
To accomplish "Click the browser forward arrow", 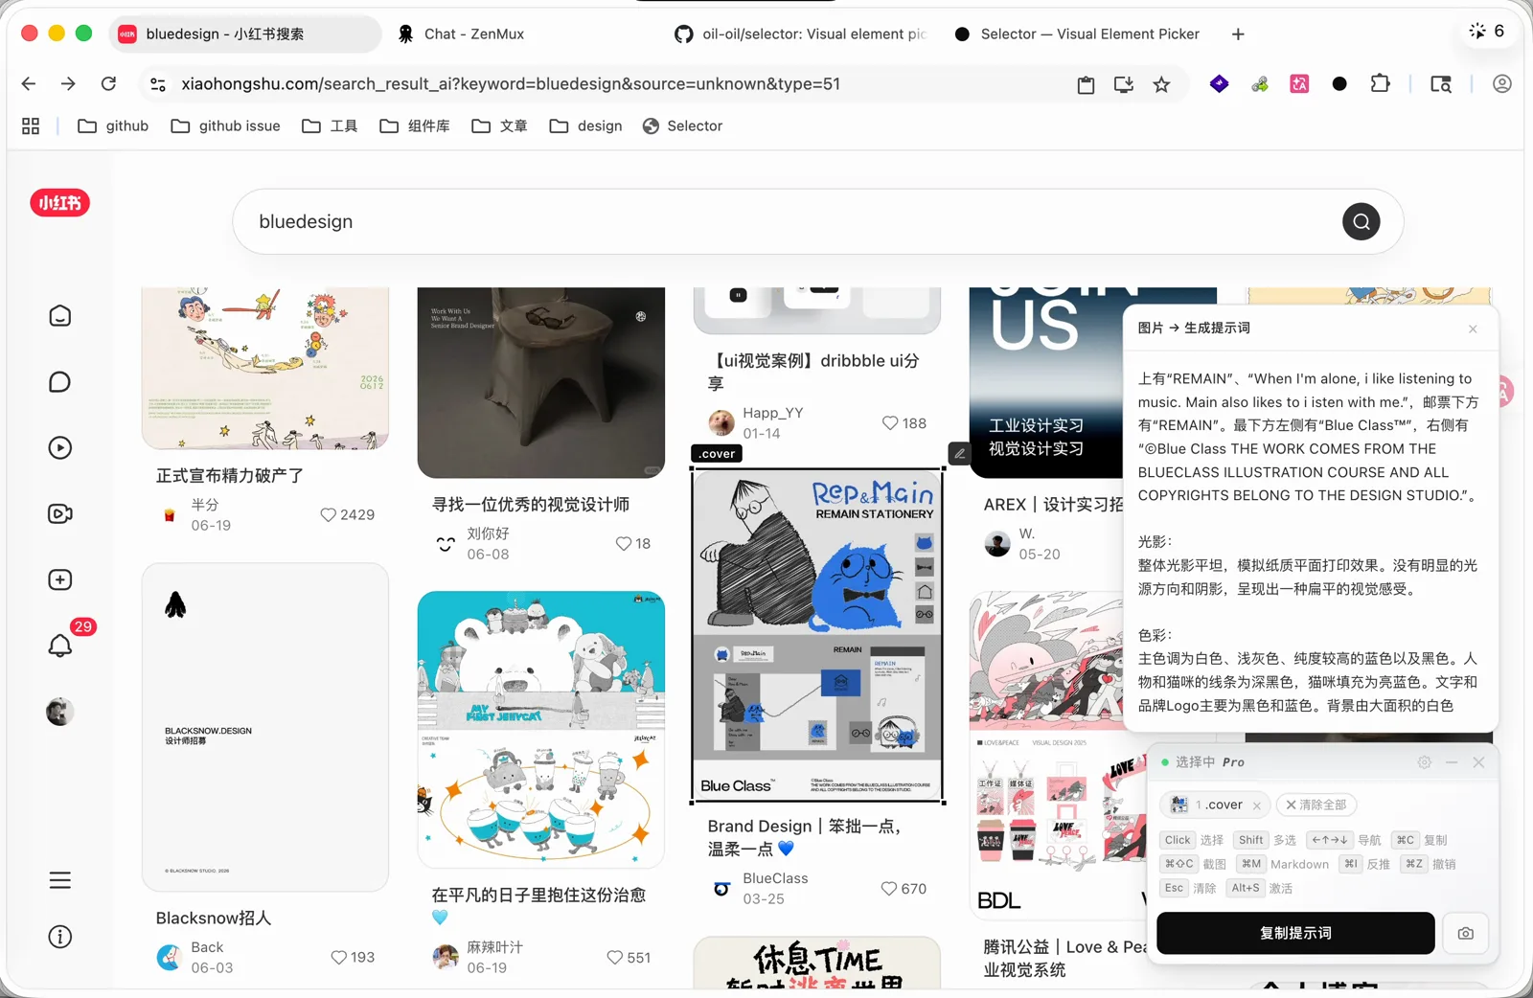I will (x=68, y=84).
